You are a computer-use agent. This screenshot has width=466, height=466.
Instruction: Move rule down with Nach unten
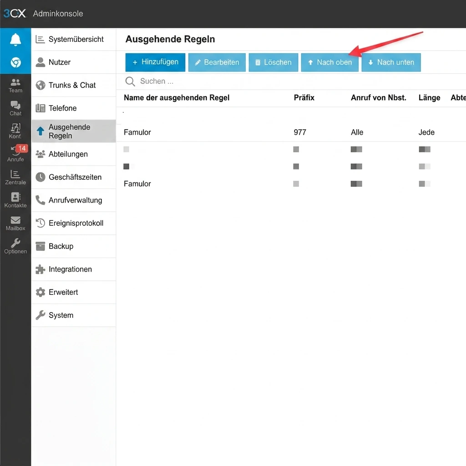point(391,62)
